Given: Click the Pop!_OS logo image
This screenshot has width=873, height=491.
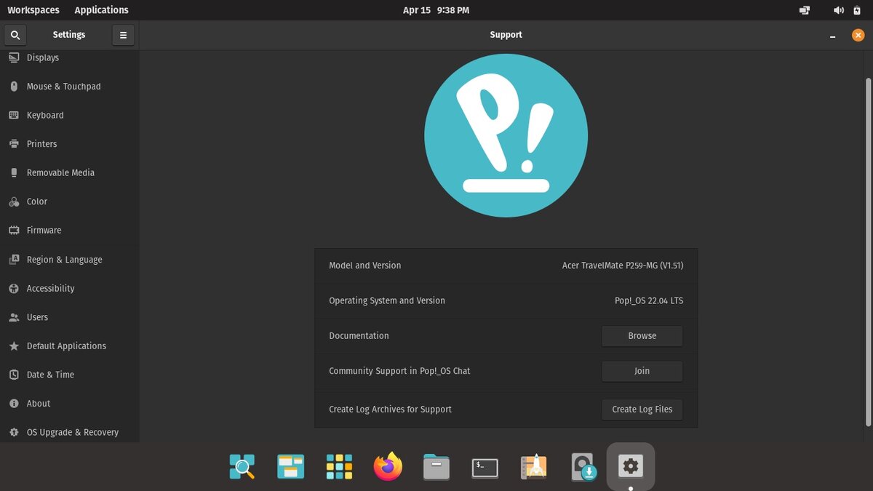Looking at the screenshot, I should pos(506,135).
